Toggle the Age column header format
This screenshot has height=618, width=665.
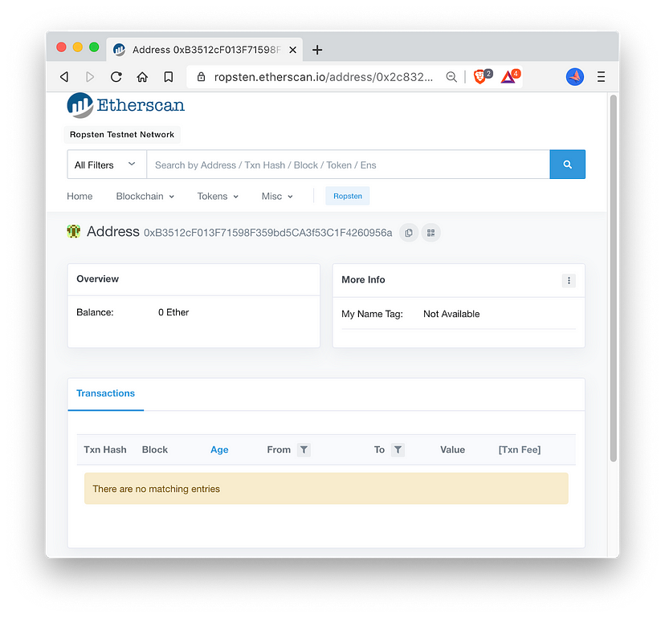(x=219, y=449)
